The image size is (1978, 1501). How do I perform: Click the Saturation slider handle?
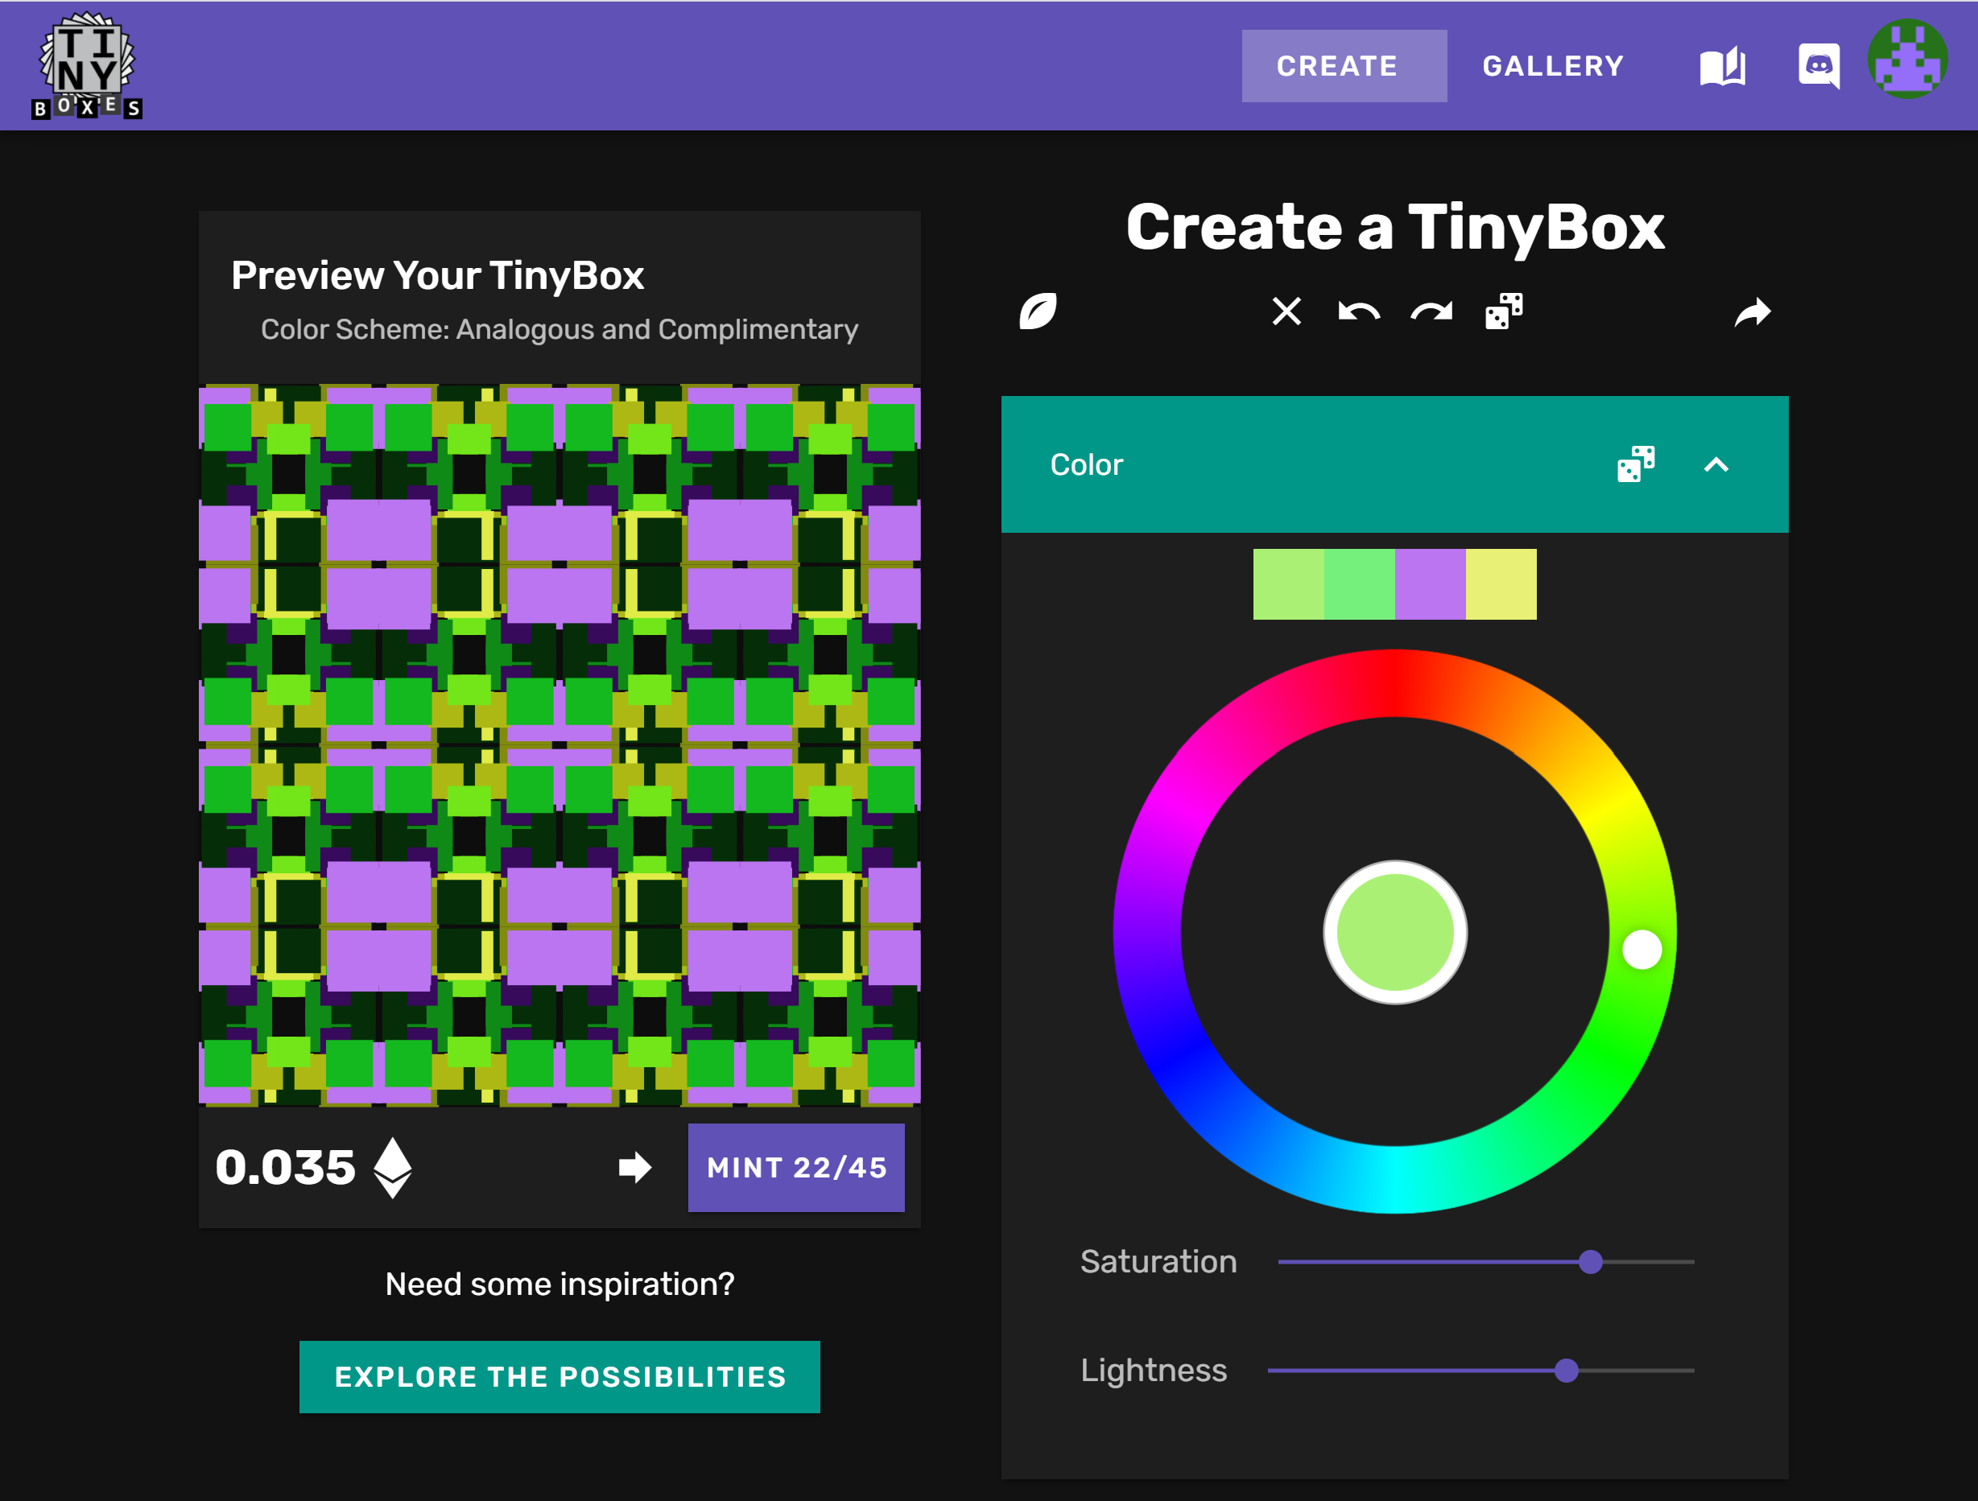tap(1590, 1261)
